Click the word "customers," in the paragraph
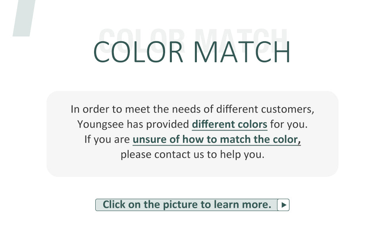Viewport: 385px width, 238px height. pos(287,109)
